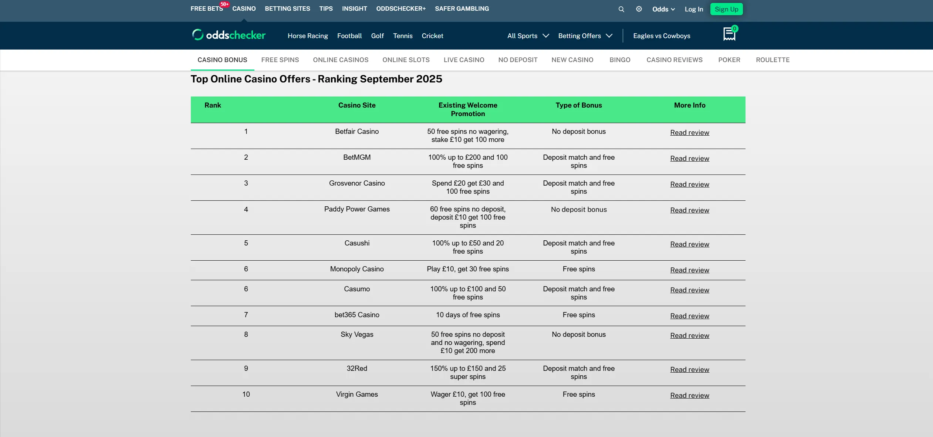Expand the Odds format dropdown
Viewport: 933px width, 437px height.
pyautogui.click(x=663, y=9)
